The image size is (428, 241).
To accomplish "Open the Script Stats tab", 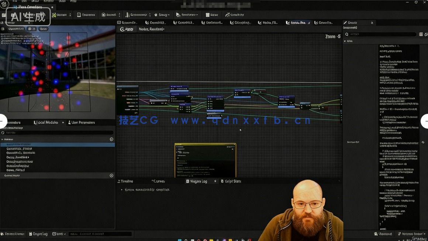I will (232, 181).
